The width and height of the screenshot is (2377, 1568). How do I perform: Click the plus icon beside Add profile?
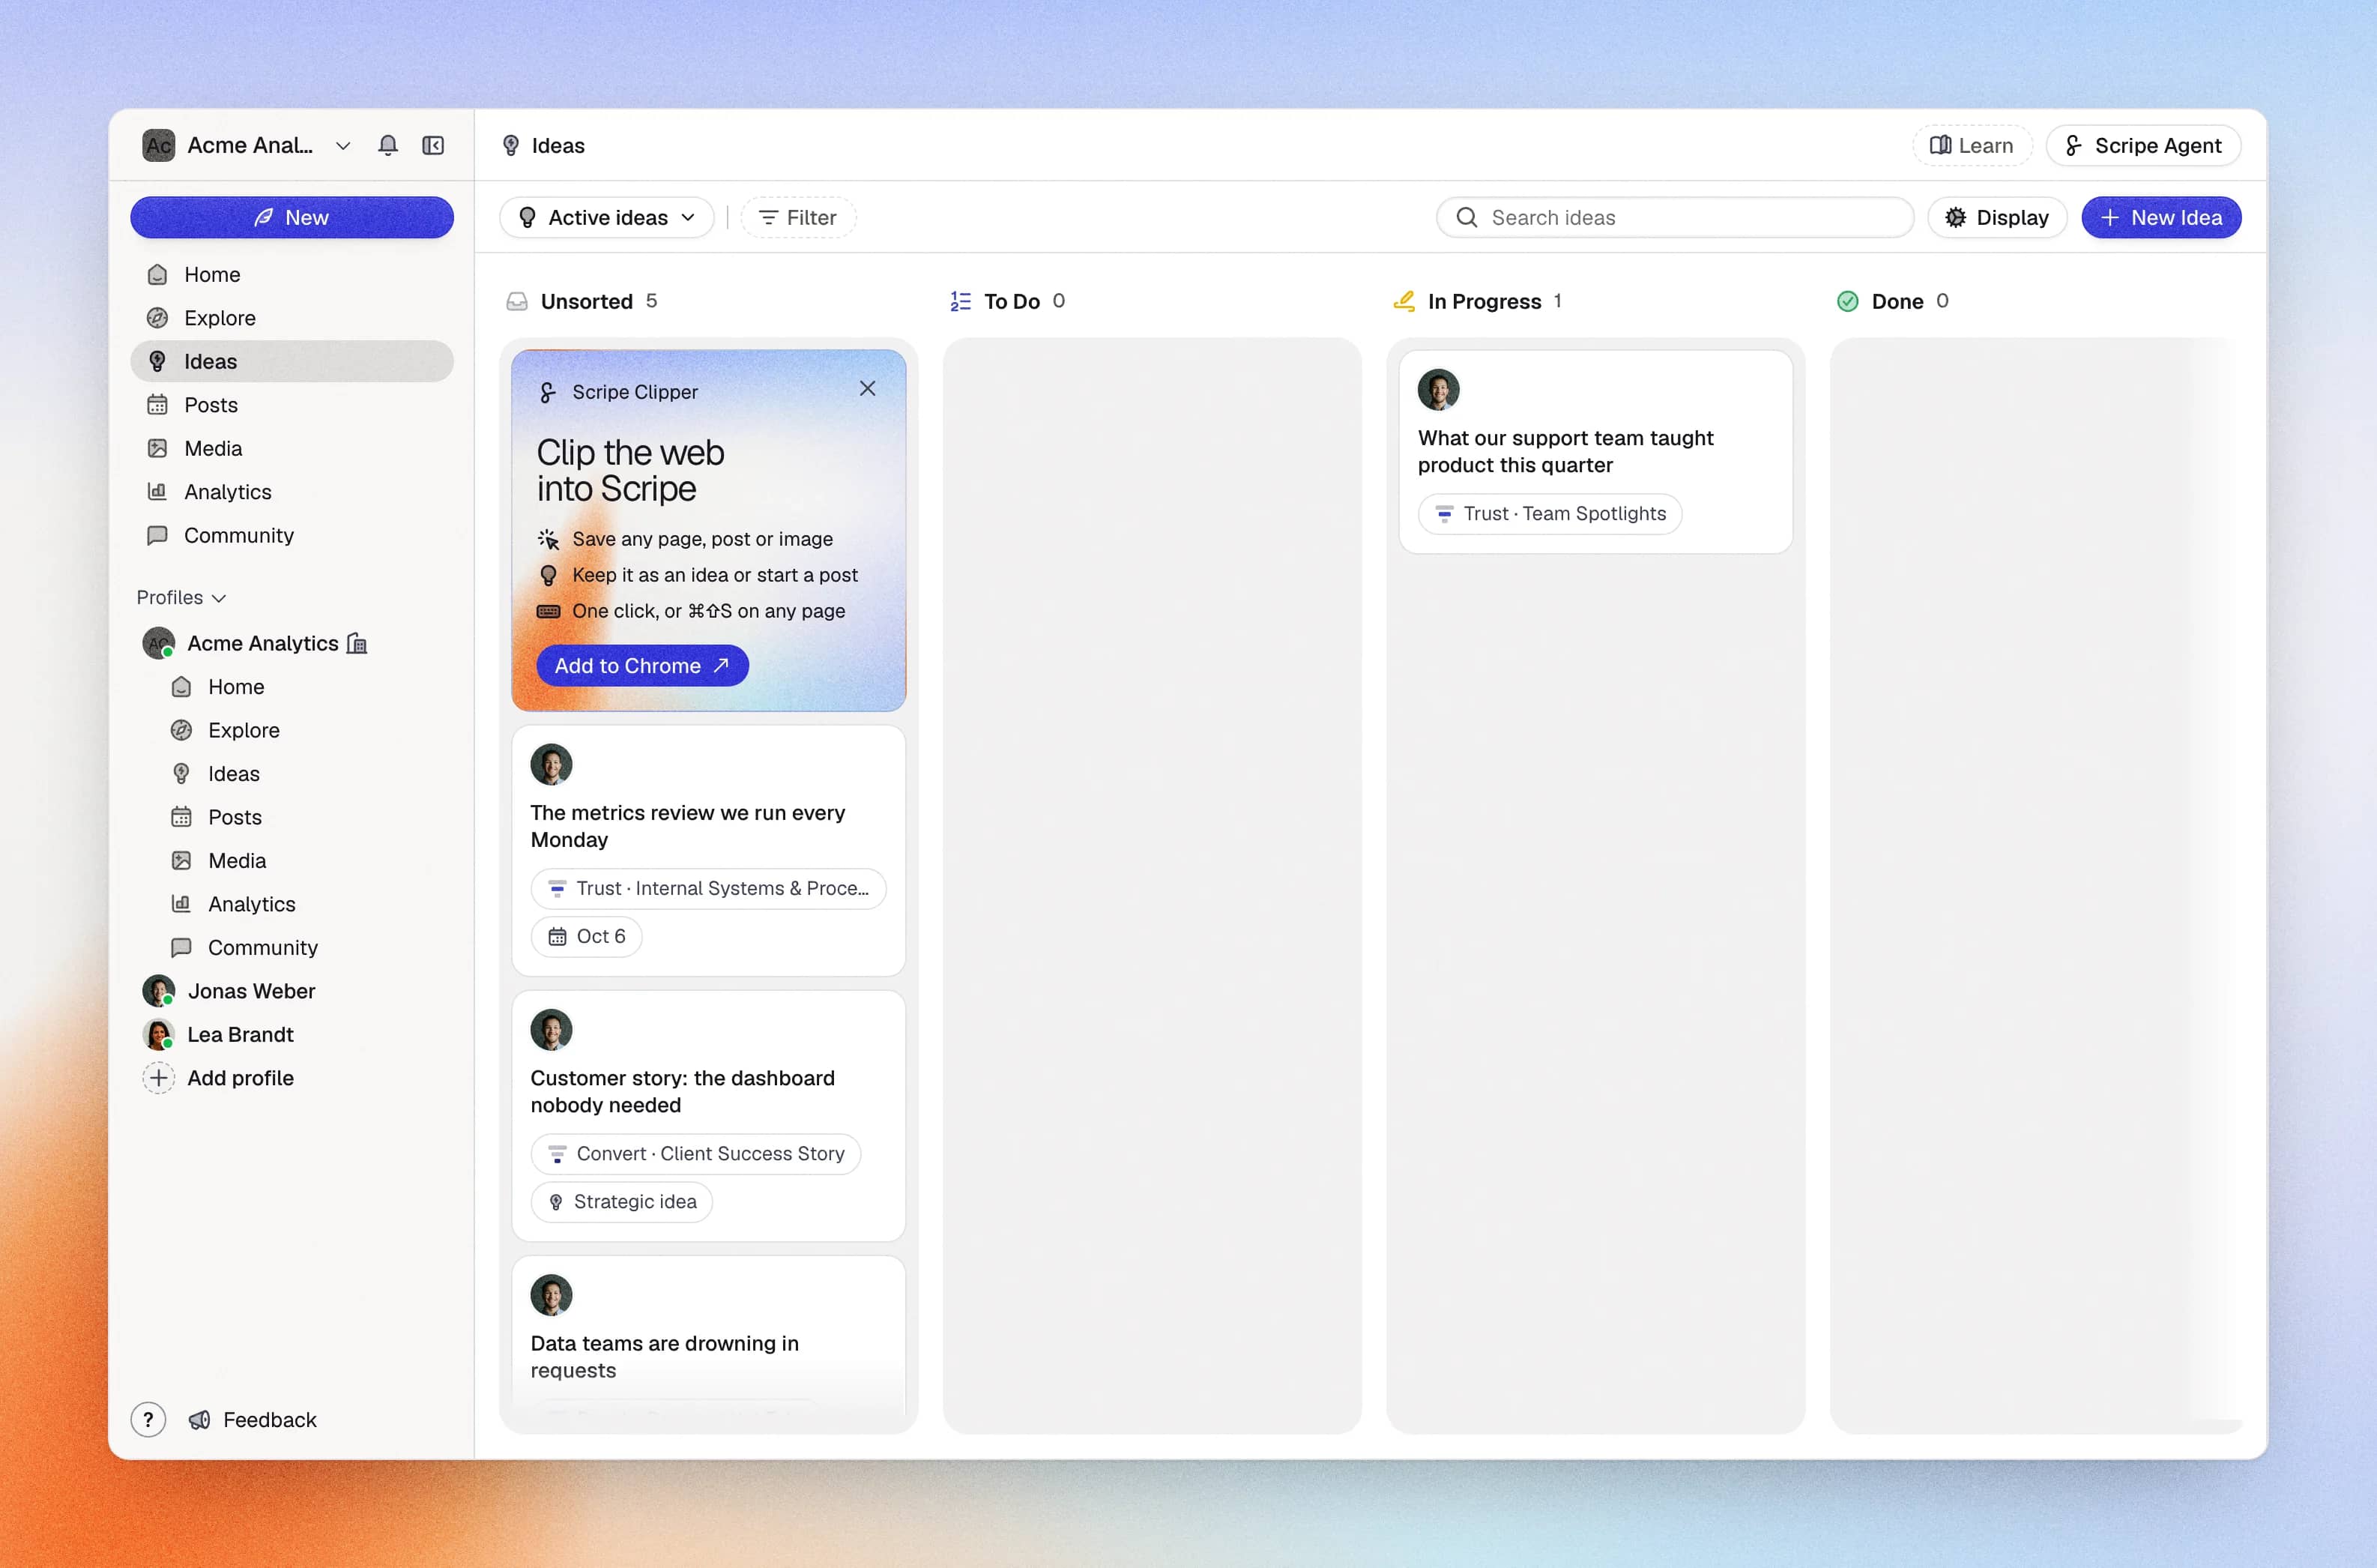[158, 1077]
